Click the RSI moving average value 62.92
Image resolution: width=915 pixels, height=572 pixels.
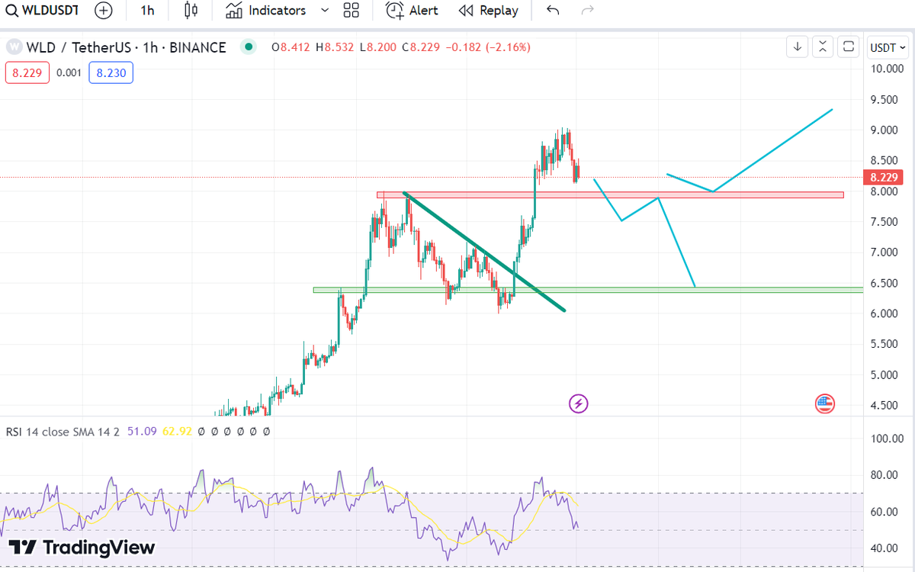(177, 432)
